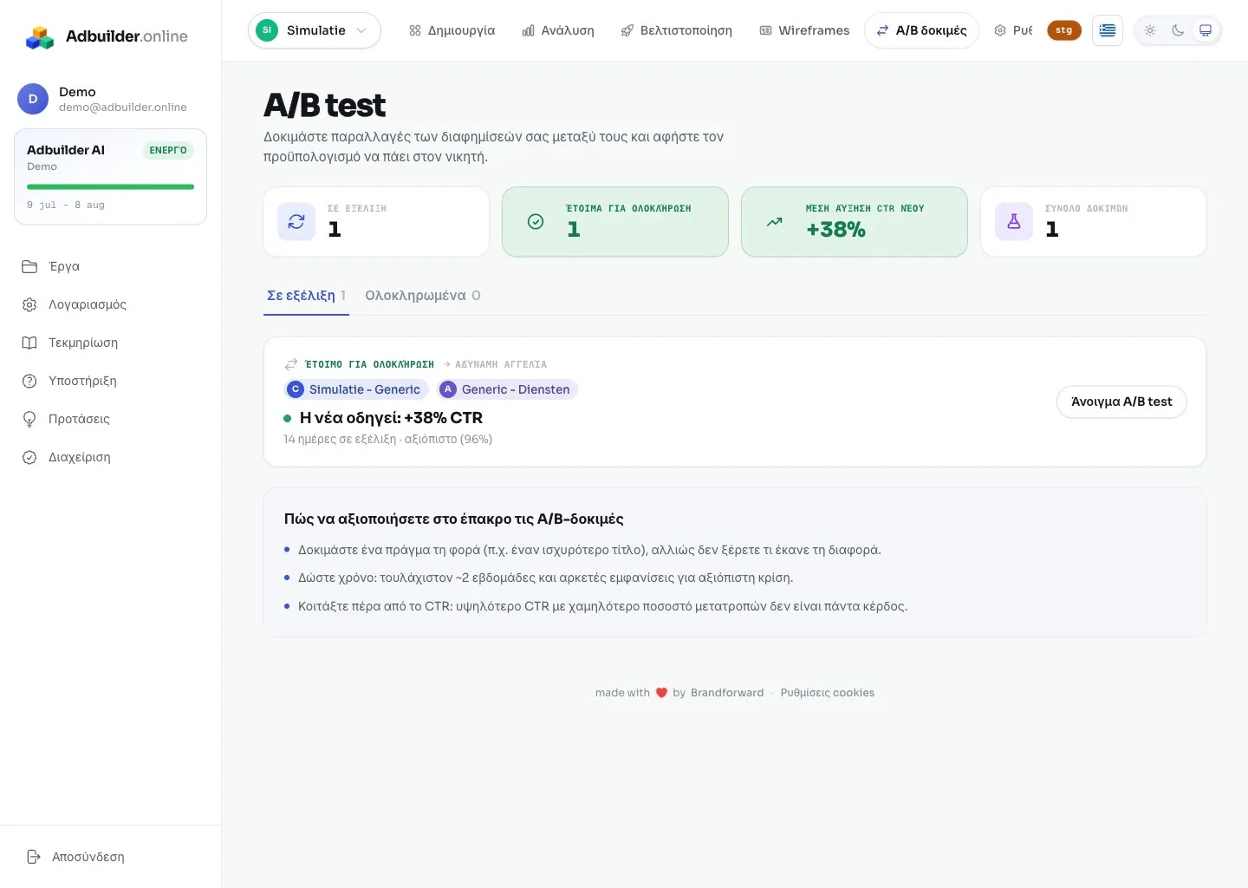Viewport: 1248px width, 888px height.
Task: Switch to light theme
Action: [1150, 30]
